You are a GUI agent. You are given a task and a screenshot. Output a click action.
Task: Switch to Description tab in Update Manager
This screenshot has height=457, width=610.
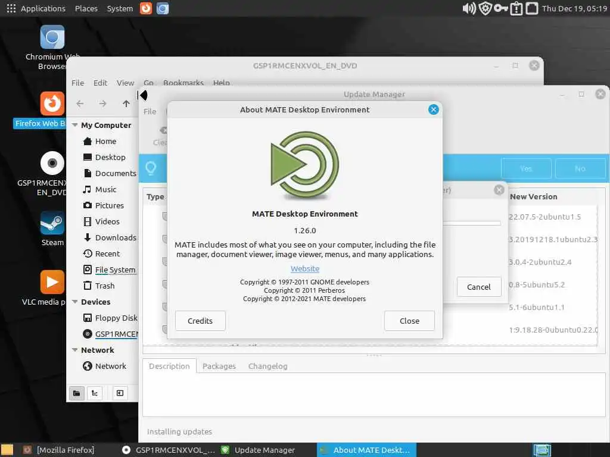(x=169, y=366)
